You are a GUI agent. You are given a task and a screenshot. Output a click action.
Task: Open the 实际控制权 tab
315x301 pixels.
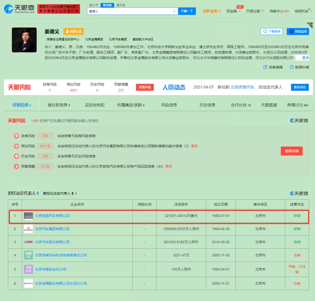point(95,105)
